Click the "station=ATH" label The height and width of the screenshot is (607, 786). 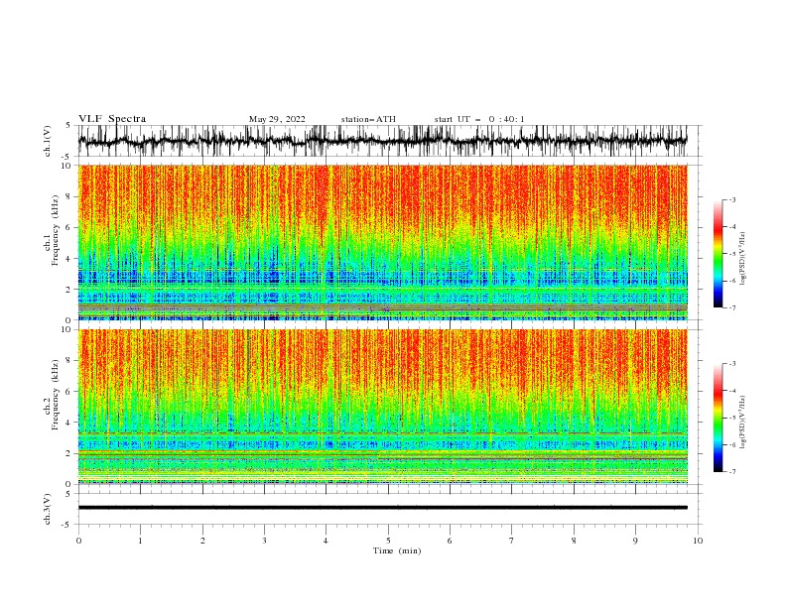pos(368,119)
